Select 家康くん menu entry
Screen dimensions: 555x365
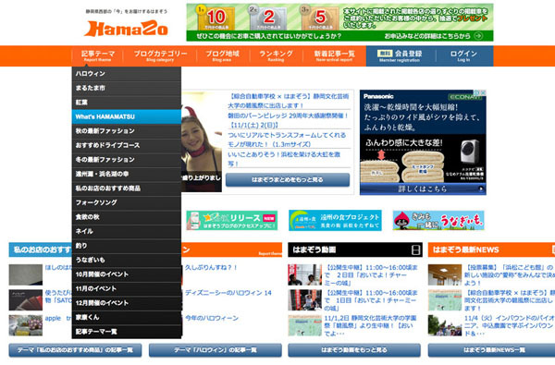(x=127, y=317)
